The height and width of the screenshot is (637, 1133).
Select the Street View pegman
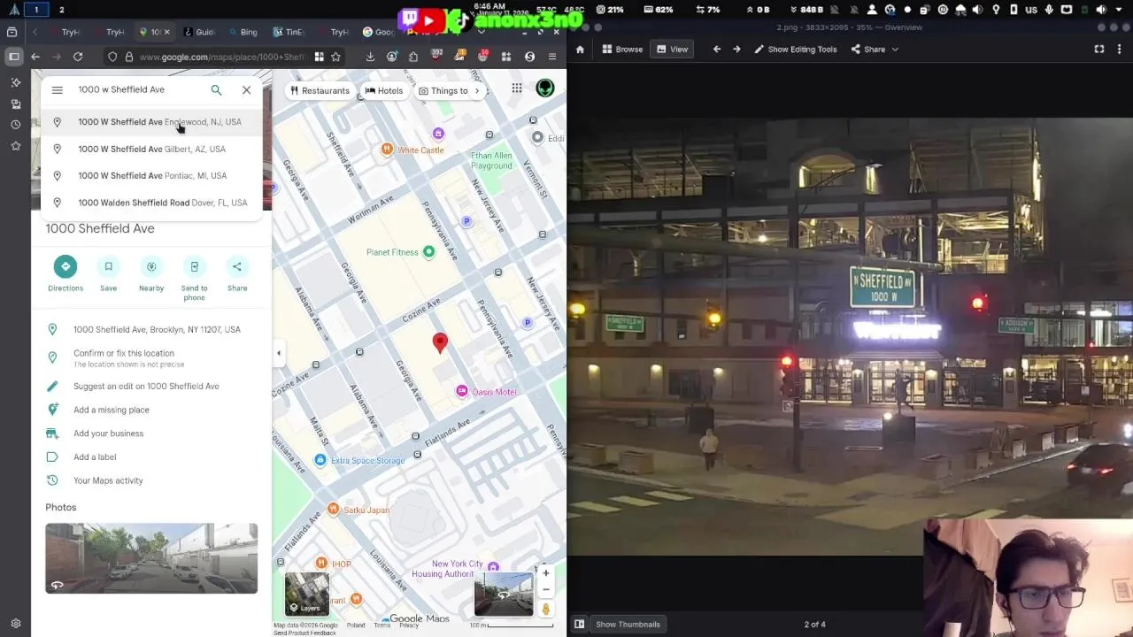point(546,609)
